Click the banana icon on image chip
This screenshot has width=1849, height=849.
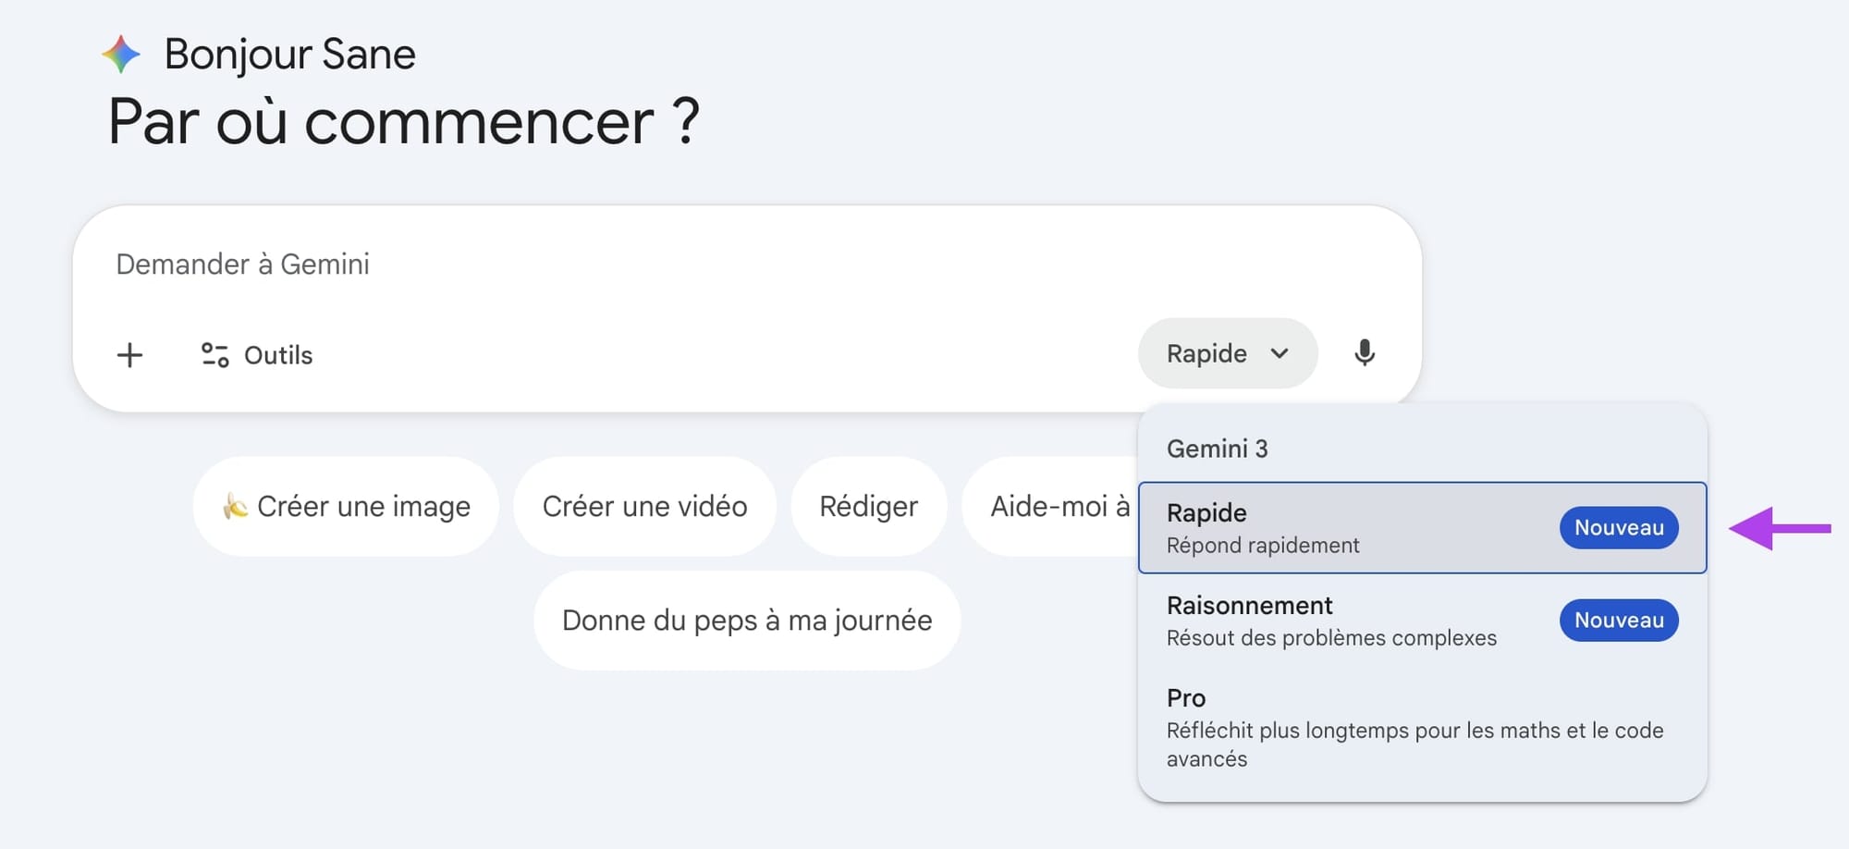236,506
